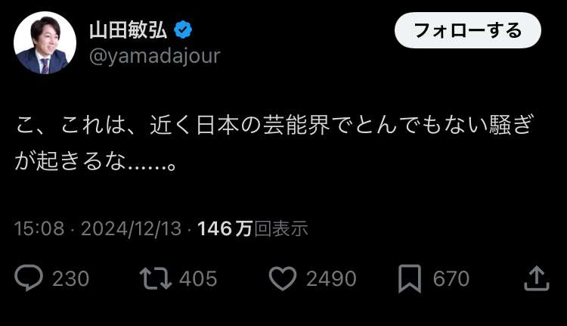Select the 15:08 post time

point(39,228)
